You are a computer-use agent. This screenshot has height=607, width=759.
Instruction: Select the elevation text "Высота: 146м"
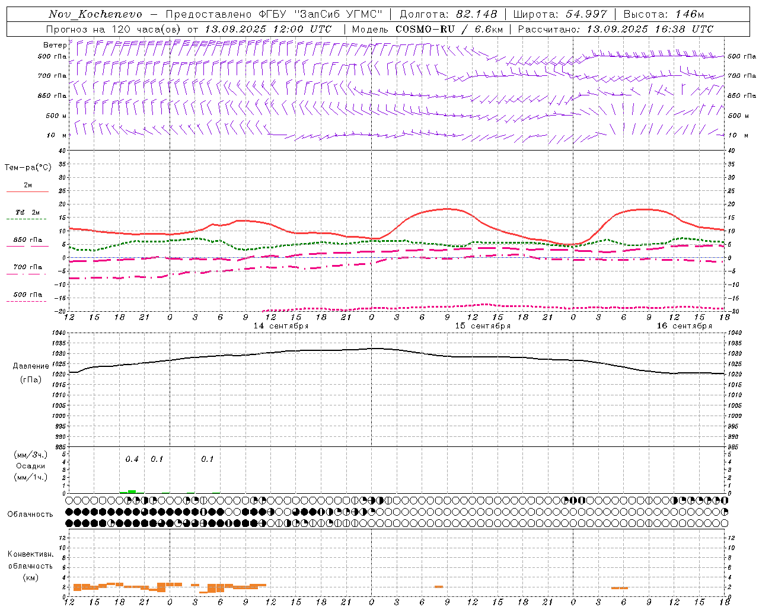click(x=664, y=14)
